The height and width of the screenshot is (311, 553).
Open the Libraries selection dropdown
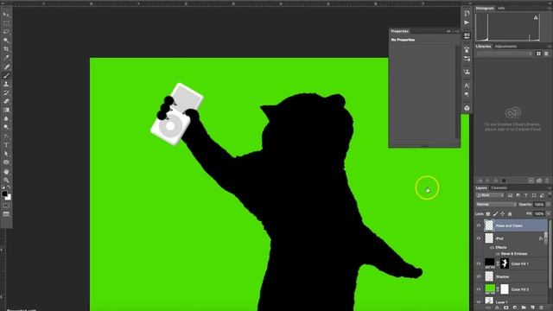point(505,54)
